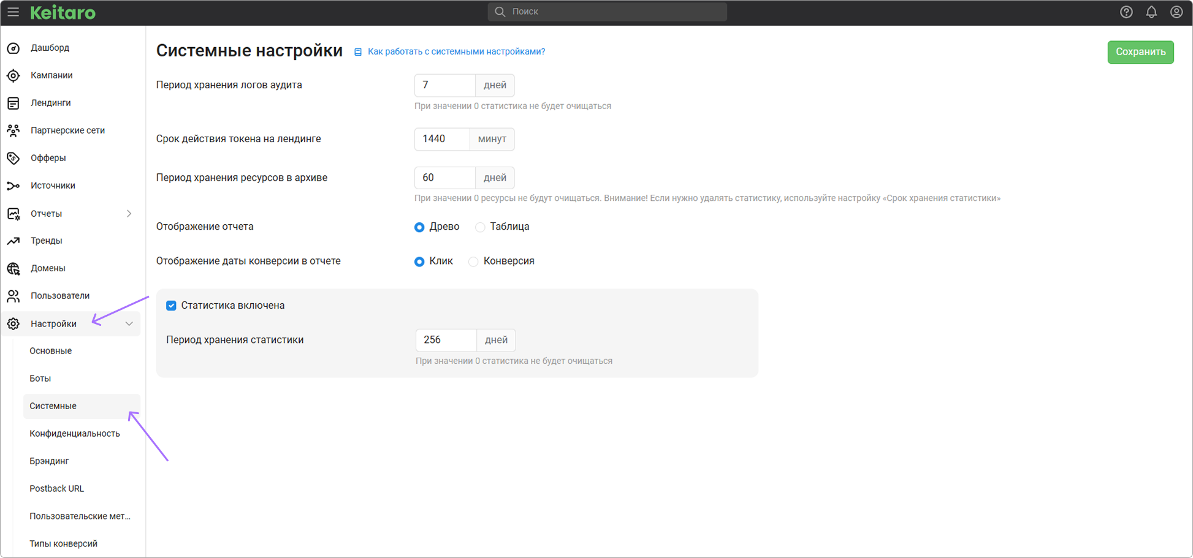Collapse the 'Настройки' menu chevron

[129, 324]
